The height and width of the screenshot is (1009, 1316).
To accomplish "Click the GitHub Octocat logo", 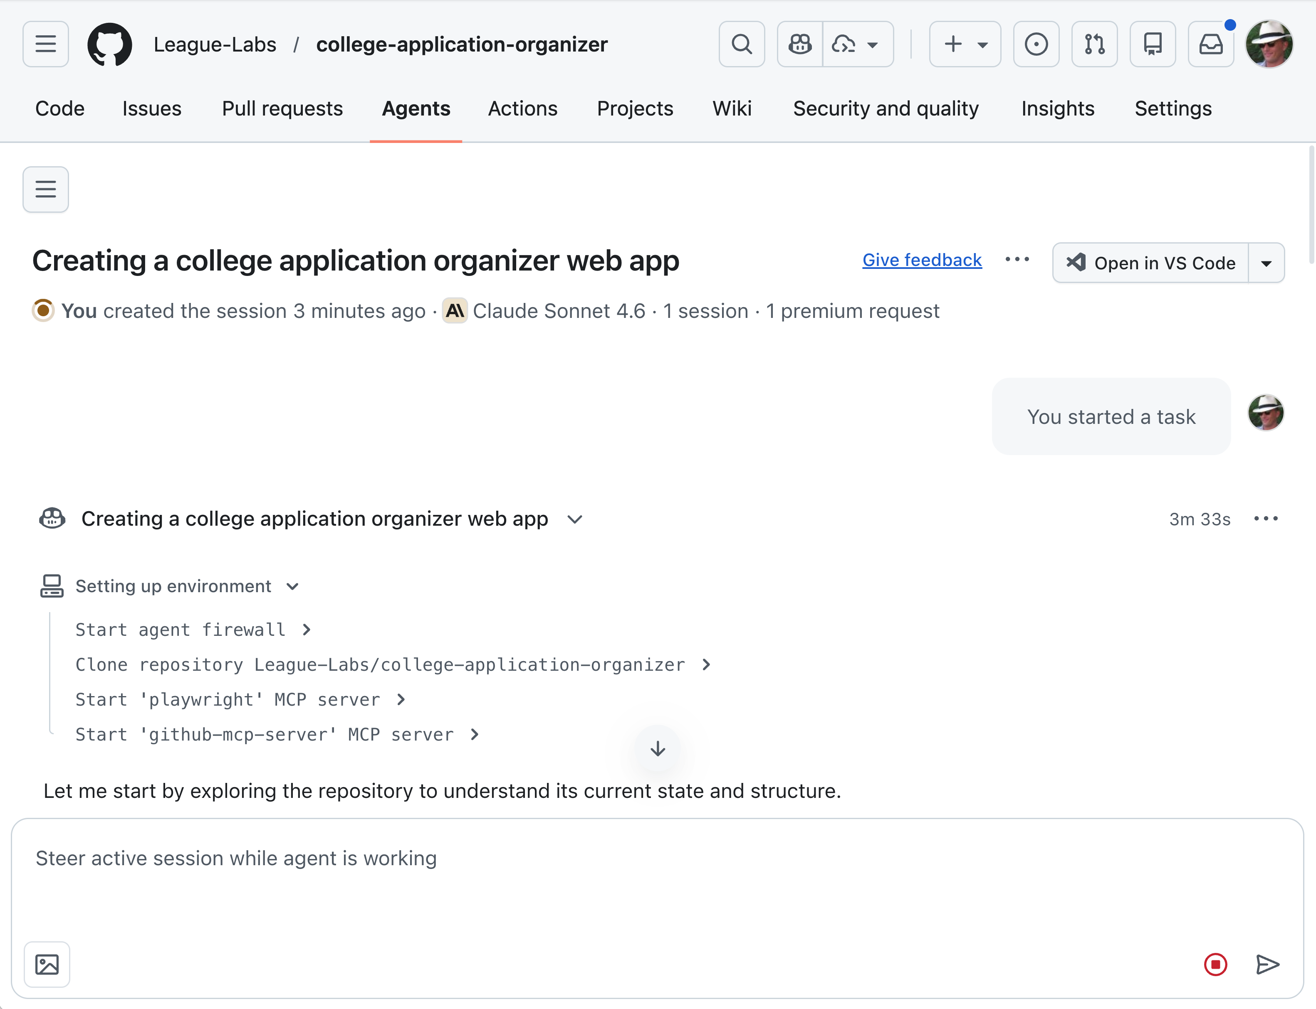I will (109, 44).
